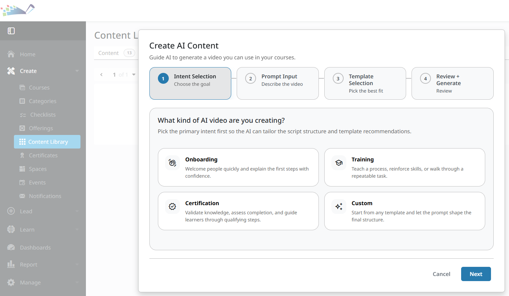Screen dimensions: 509x296
Task: Open Checklists in the sidebar
Action: coord(43,115)
